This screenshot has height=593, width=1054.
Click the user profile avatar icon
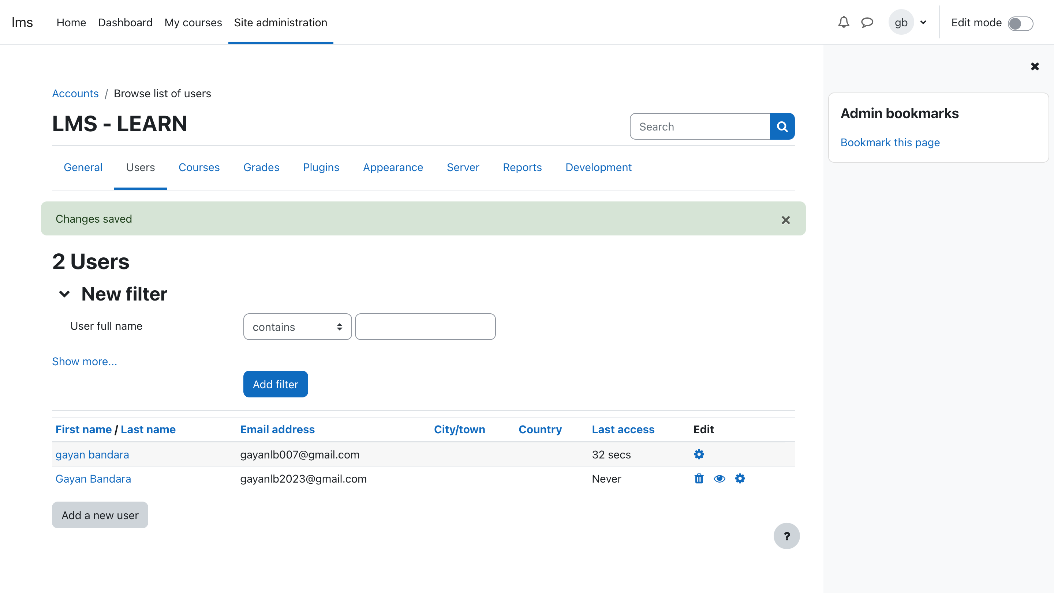click(901, 22)
